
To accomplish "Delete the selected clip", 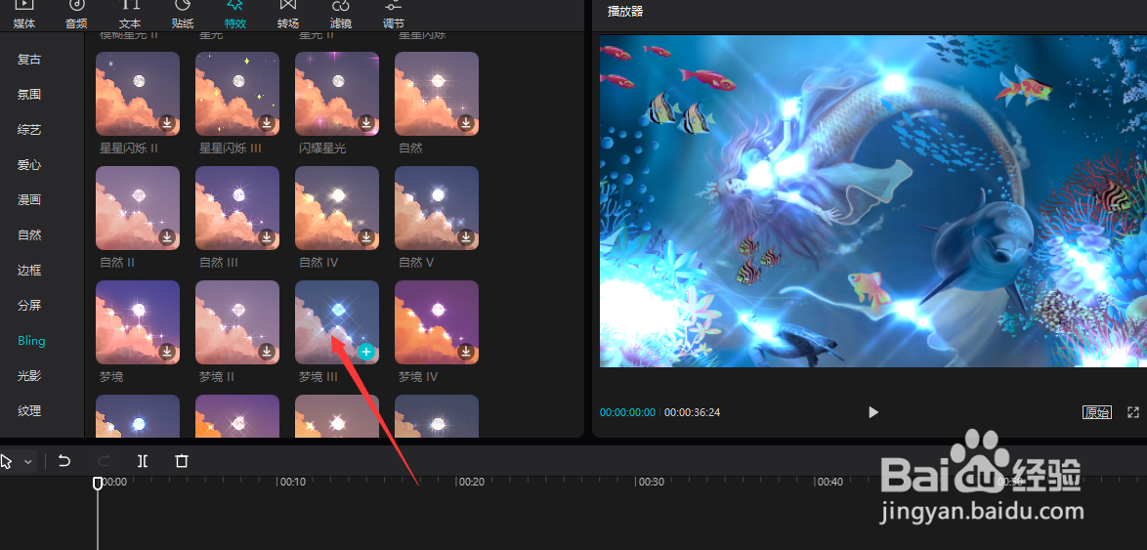I will [182, 461].
